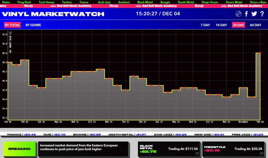The image size is (268, 158).
Task: Click Prog Rock in the genre ticker
Action: pos(24,2)
